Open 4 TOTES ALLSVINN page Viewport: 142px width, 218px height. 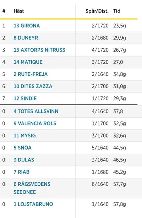tap(36, 111)
